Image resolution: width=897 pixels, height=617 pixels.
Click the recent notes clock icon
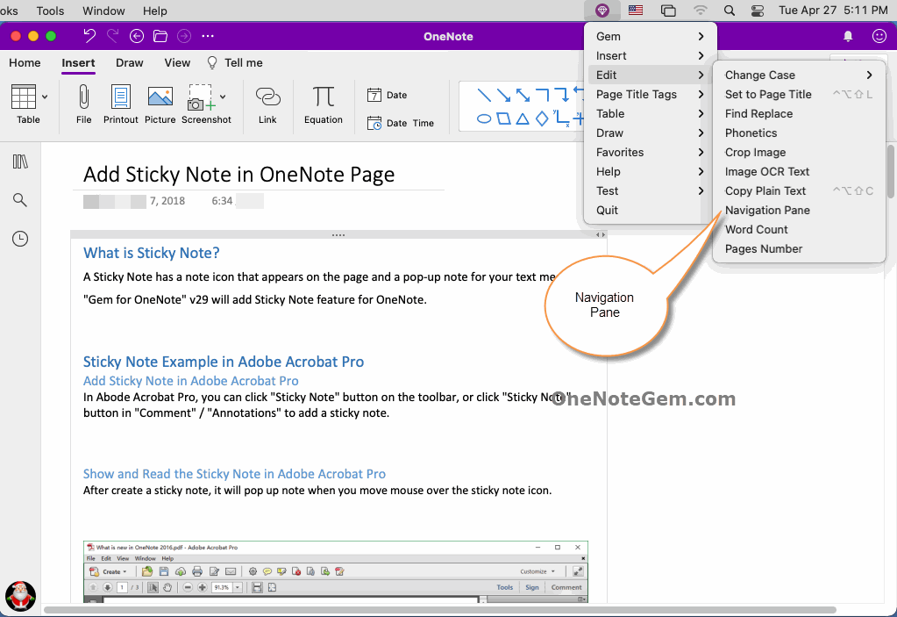coord(19,238)
